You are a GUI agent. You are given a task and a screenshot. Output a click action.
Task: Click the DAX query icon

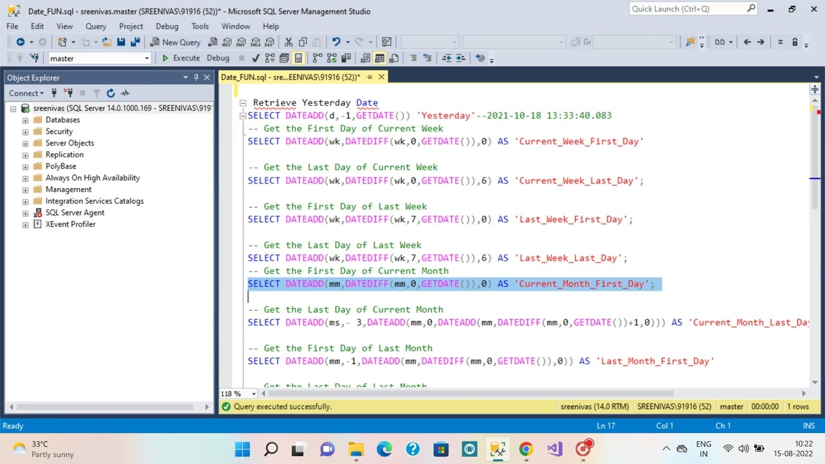click(x=269, y=42)
